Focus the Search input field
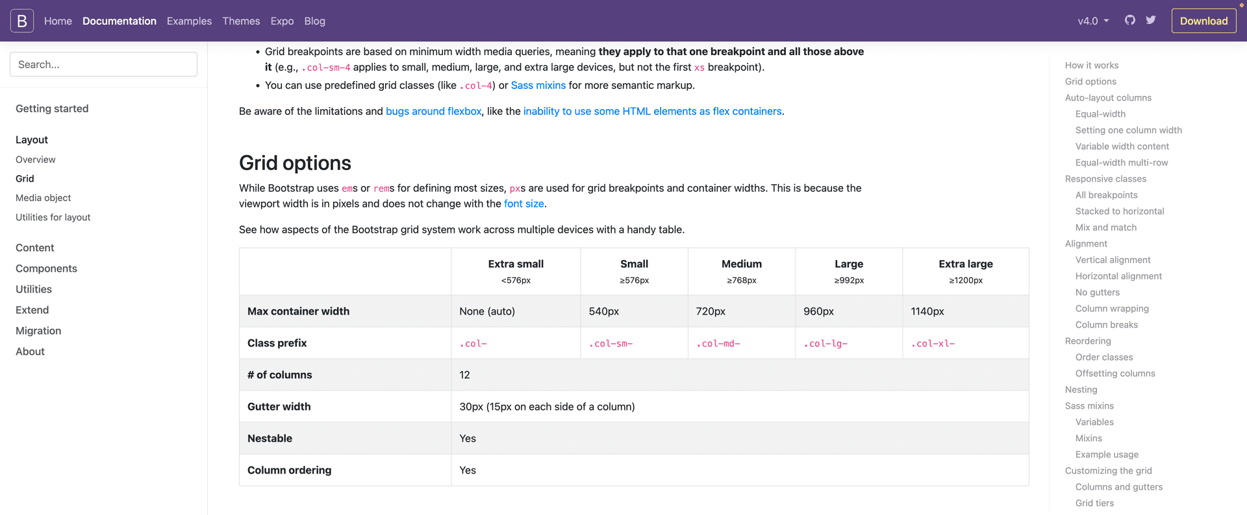Viewport: 1247px width, 515px height. [103, 64]
